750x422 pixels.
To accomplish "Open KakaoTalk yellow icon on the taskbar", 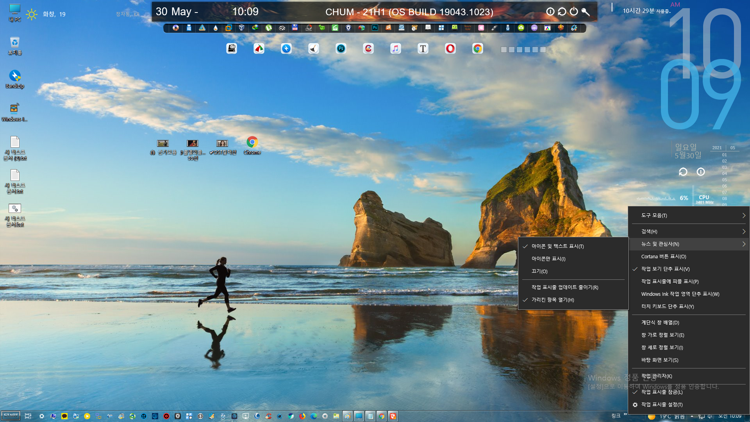I will (64, 416).
